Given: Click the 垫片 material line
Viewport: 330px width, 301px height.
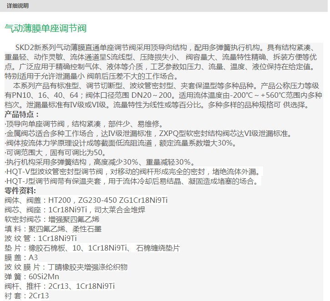Looking at the screenshot, I should [92, 248].
